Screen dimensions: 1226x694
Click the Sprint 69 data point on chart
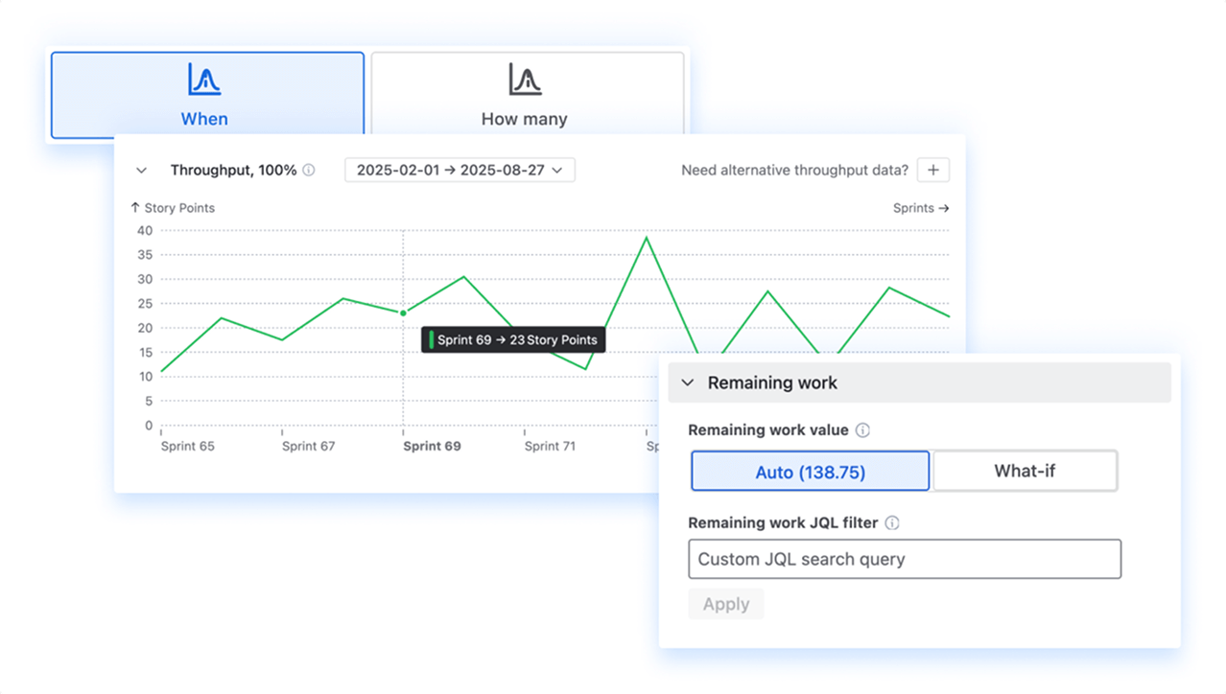[x=403, y=312]
